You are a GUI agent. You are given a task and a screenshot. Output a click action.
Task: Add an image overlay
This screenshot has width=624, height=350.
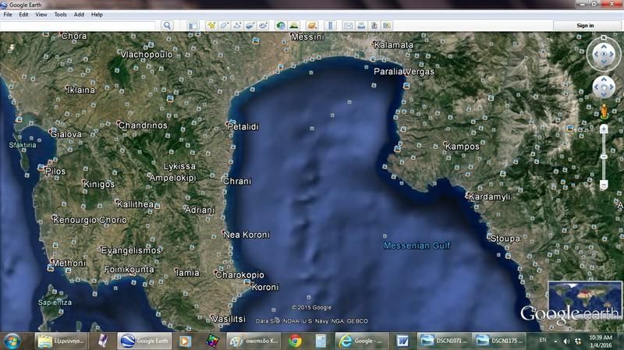point(250,26)
